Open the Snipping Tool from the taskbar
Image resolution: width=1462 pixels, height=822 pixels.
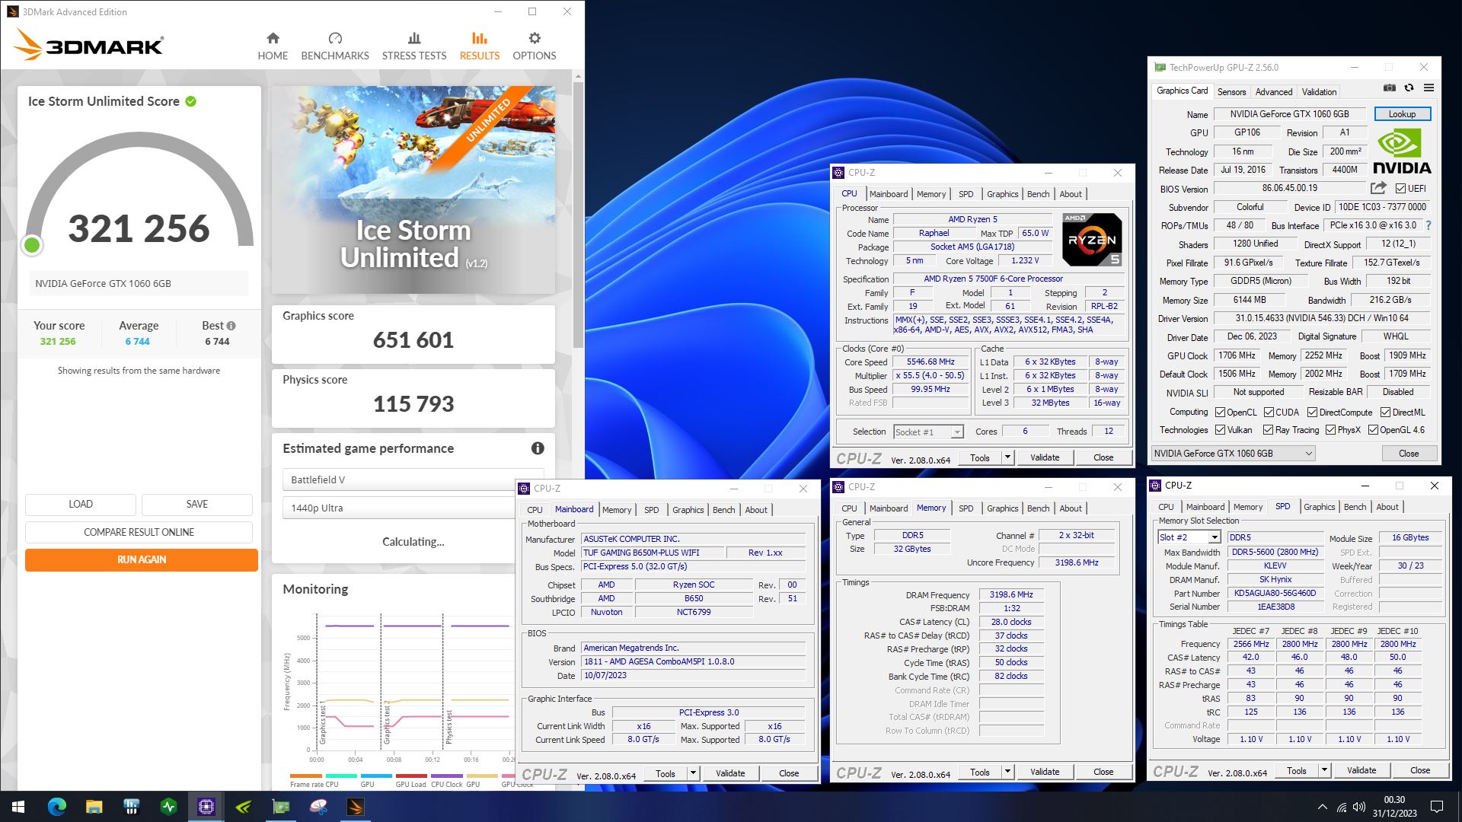click(318, 807)
